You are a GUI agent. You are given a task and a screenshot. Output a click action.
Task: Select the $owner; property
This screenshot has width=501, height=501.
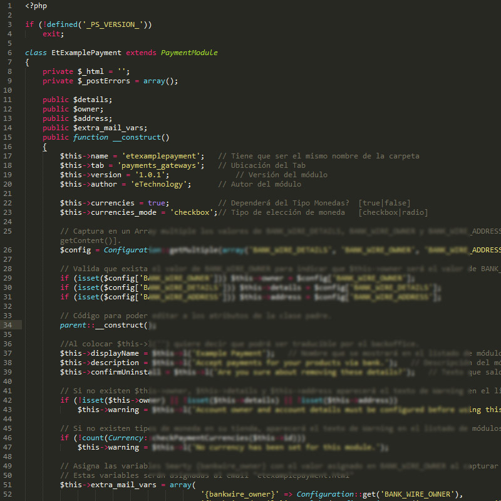pos(88,109)
